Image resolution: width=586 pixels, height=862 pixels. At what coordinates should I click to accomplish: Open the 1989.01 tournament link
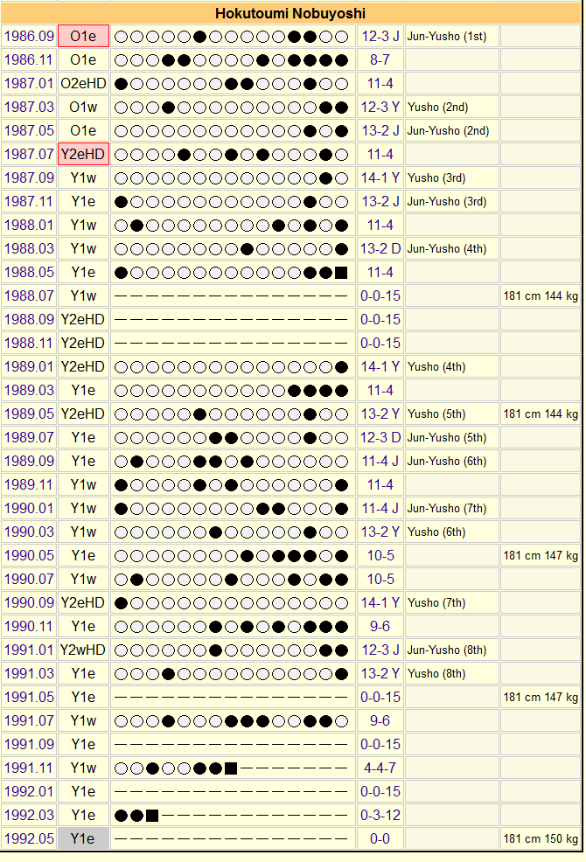[x=29, y=367]
